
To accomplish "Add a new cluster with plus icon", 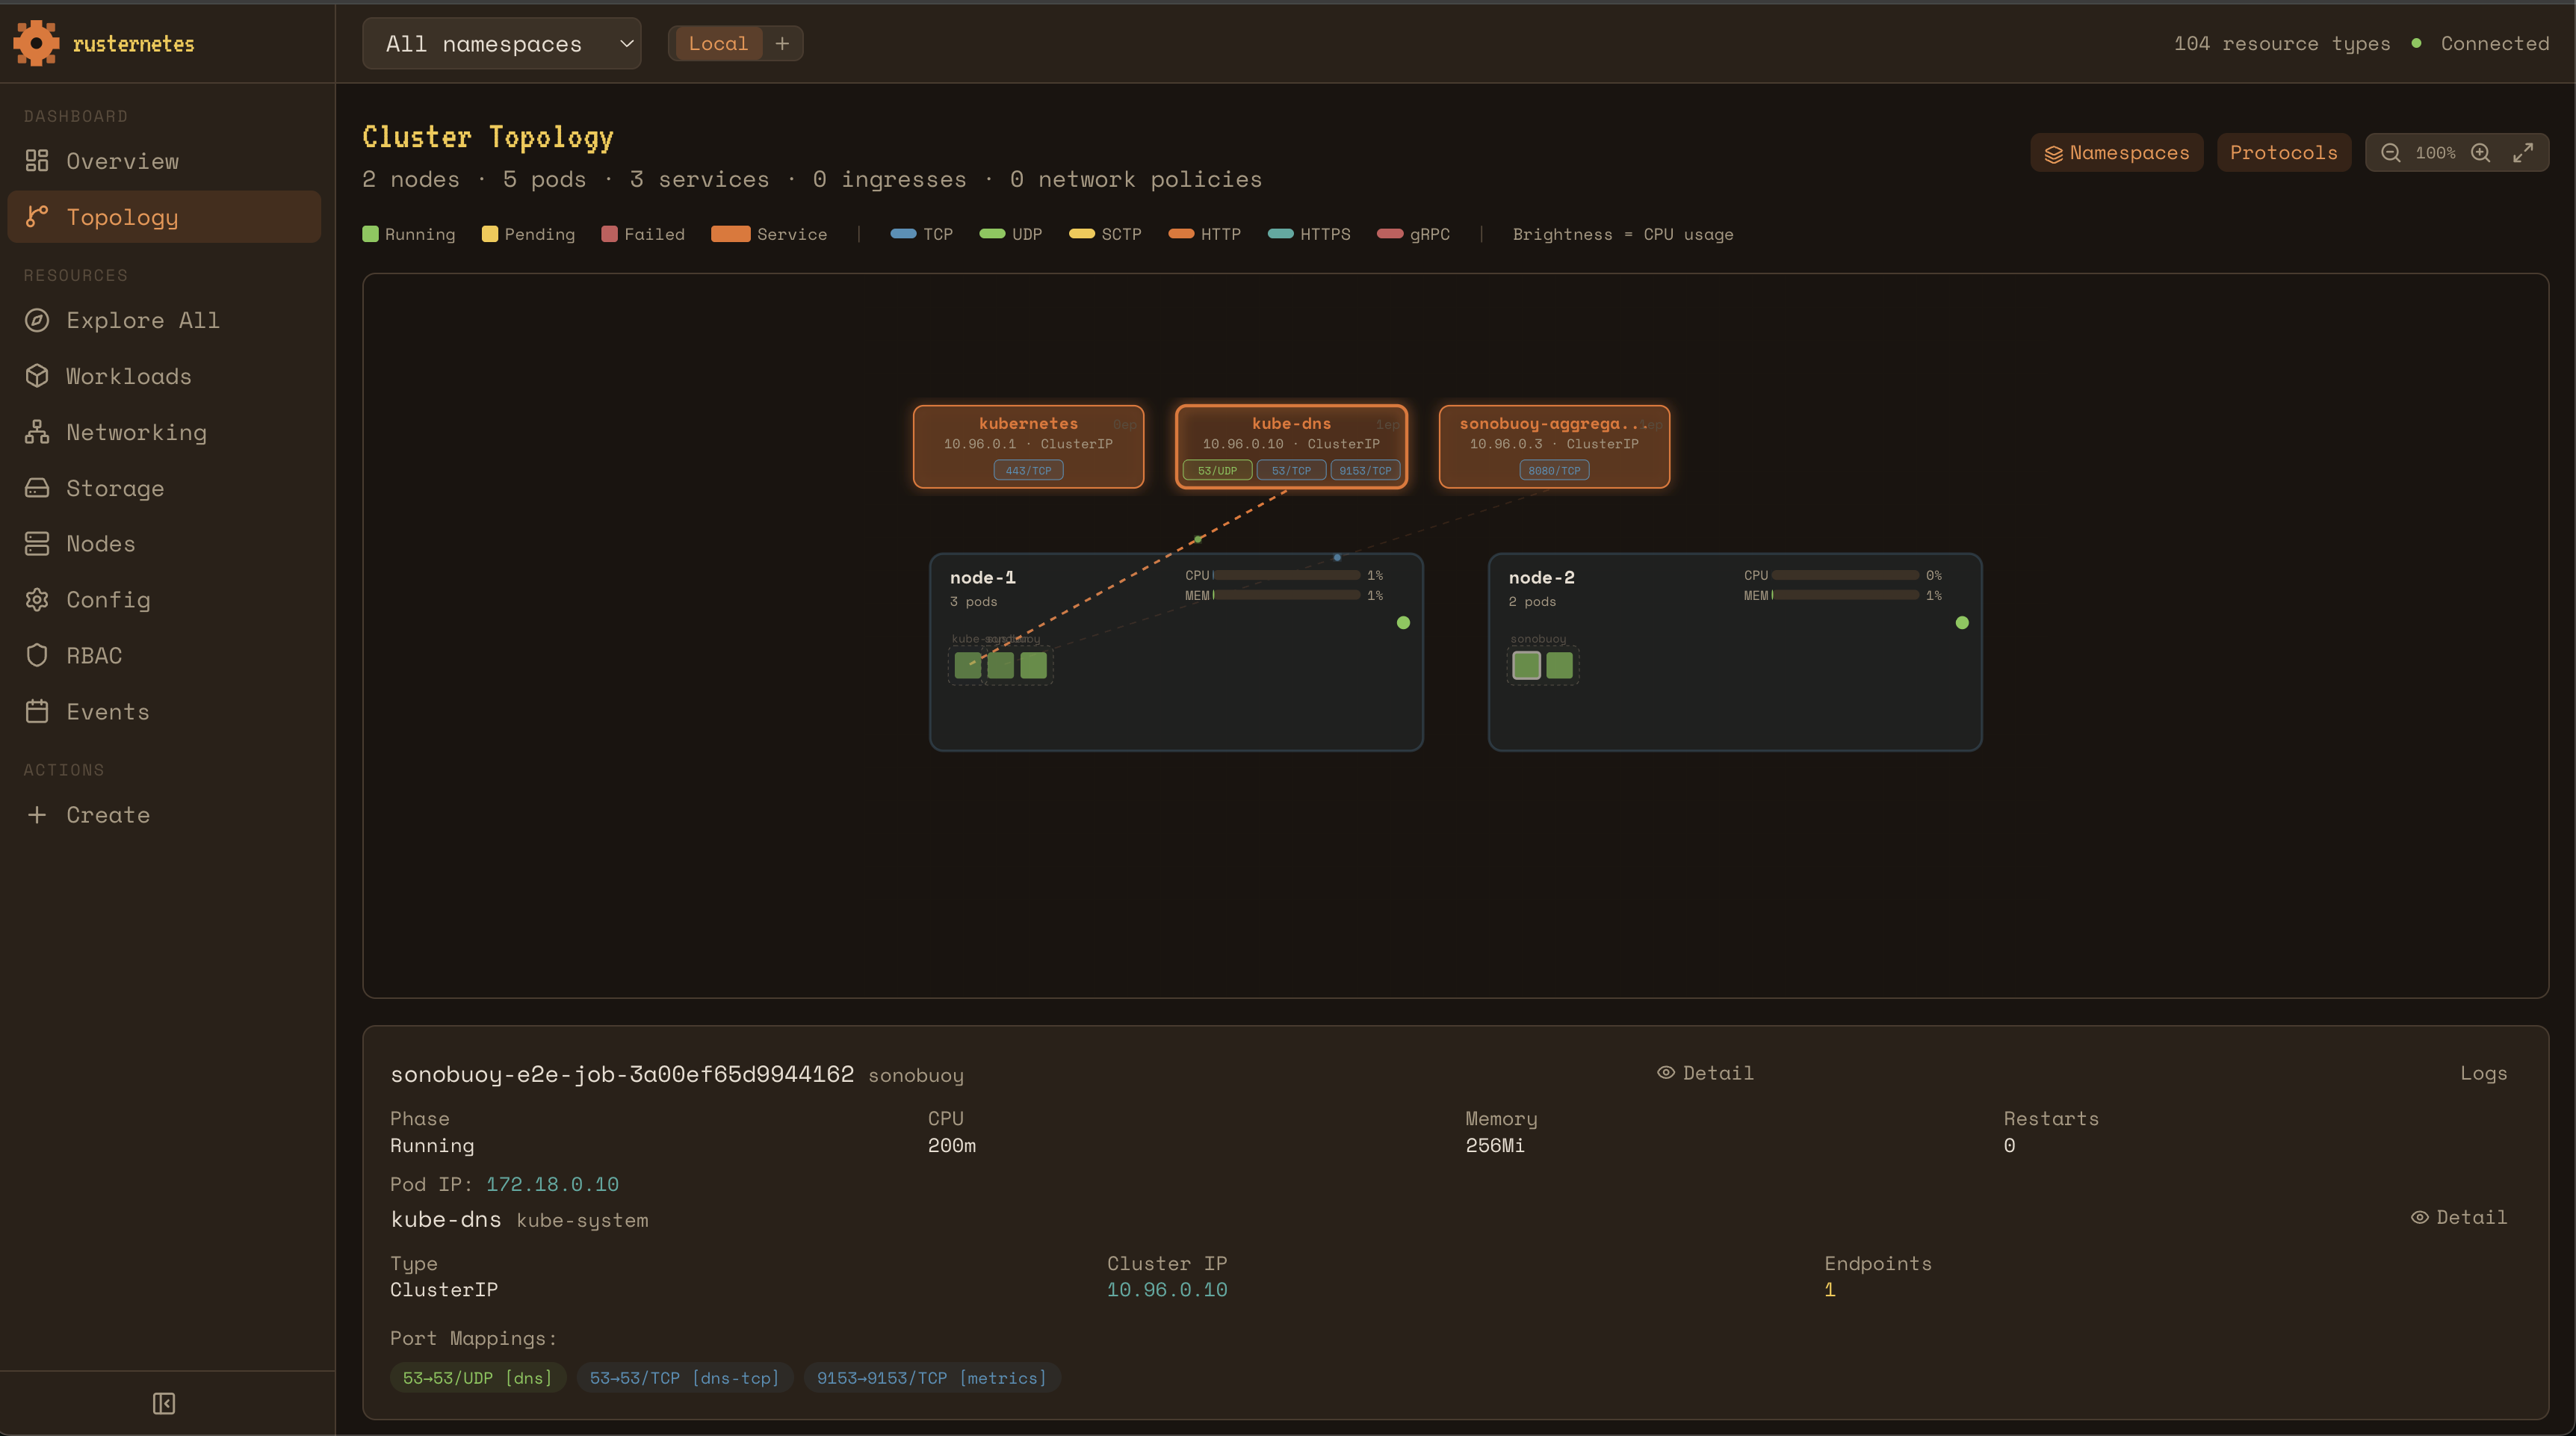I will coord(782,43).
